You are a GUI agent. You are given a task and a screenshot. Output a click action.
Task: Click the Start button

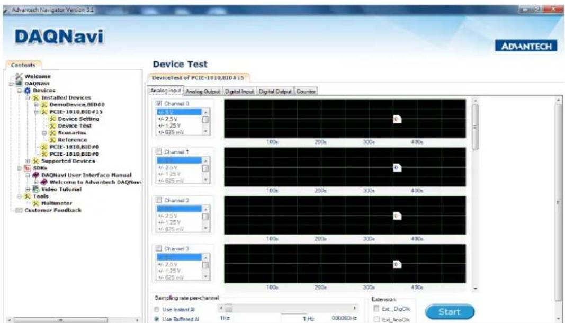coord(450,312)
